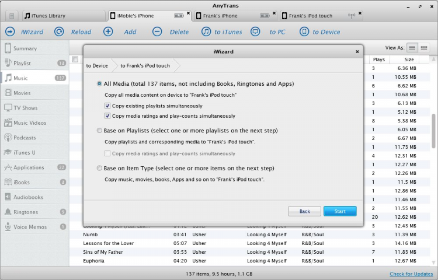Select the song 'Lessons for the Lover'
This screenshot has width=438, height=280.
[249, 243]
